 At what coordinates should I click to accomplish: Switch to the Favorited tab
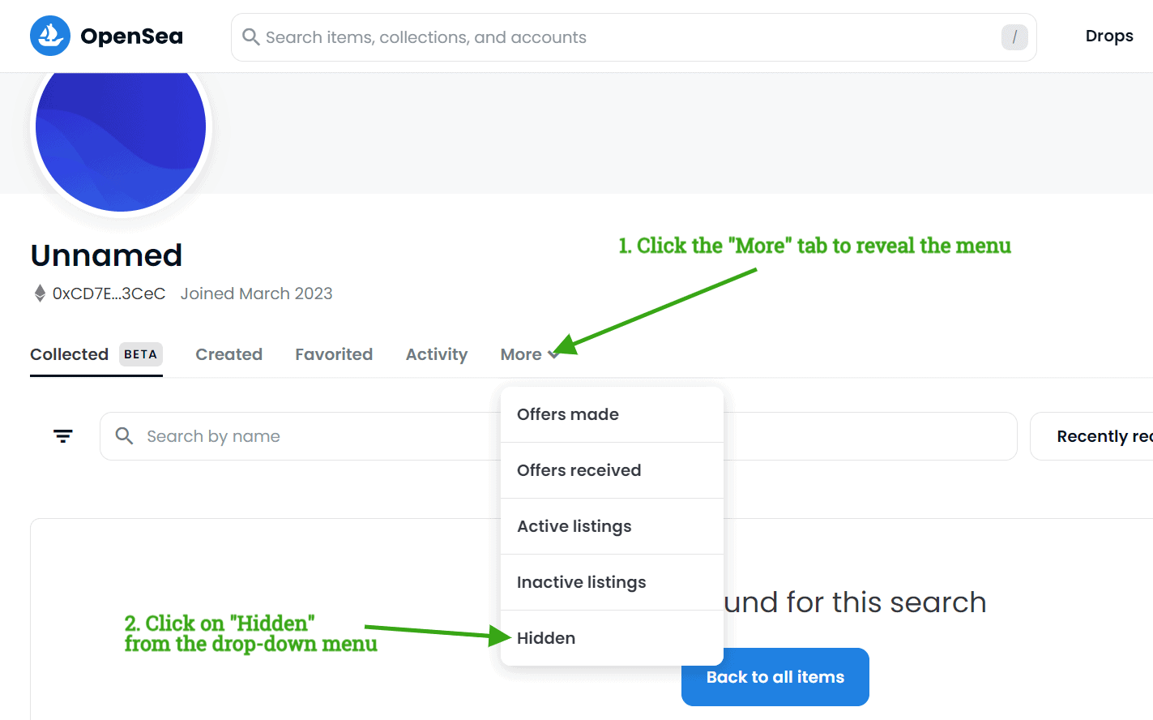pos(334,354)
